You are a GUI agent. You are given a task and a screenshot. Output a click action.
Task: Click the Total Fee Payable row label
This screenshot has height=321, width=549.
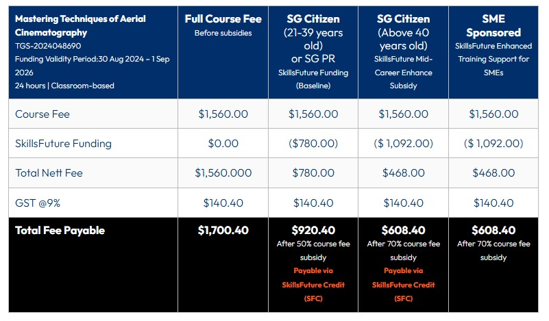[60, 231]
